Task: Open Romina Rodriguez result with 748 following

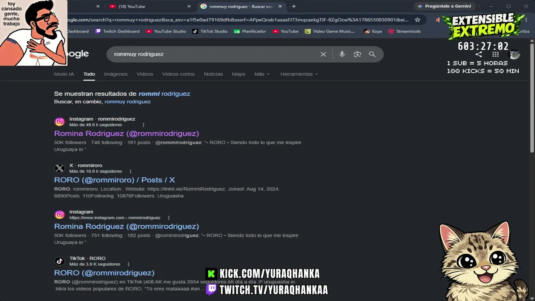Action: click(127, 134)
